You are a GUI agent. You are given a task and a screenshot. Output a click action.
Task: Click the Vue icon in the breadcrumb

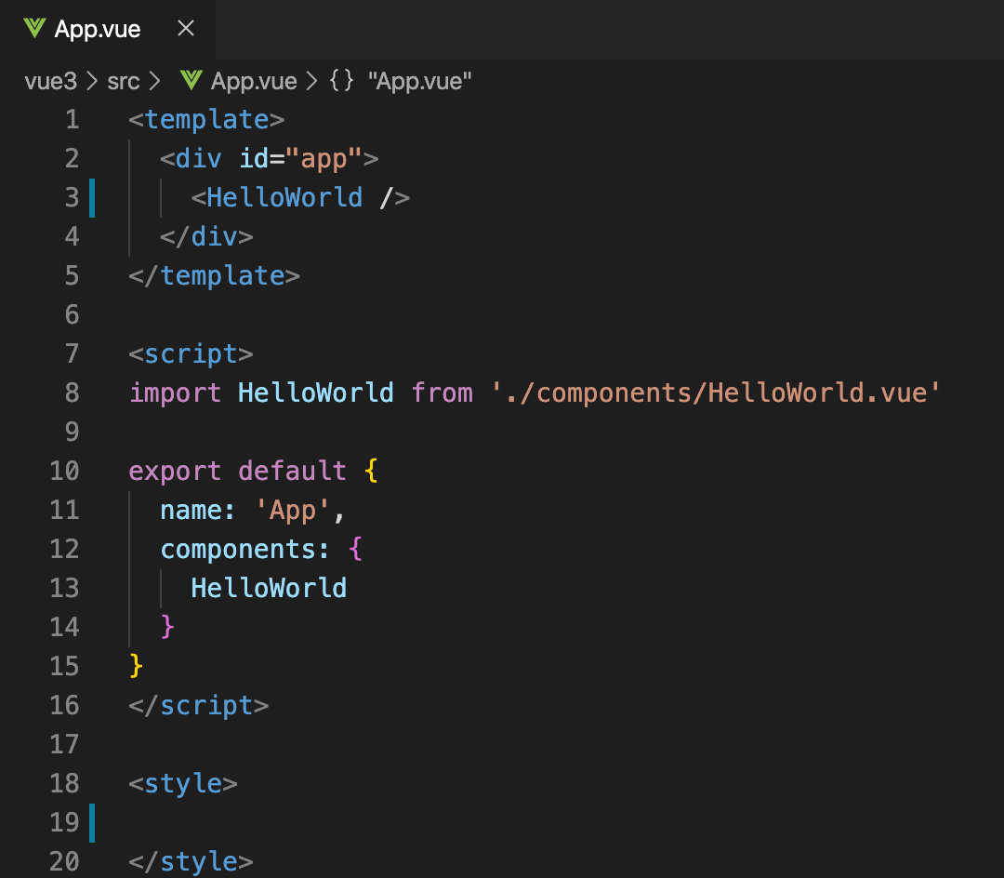[x=192, y=81]
